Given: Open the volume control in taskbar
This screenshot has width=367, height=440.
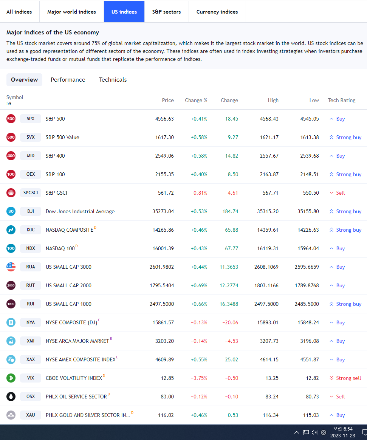Looking at the screenshot, I should click(314, 432).
